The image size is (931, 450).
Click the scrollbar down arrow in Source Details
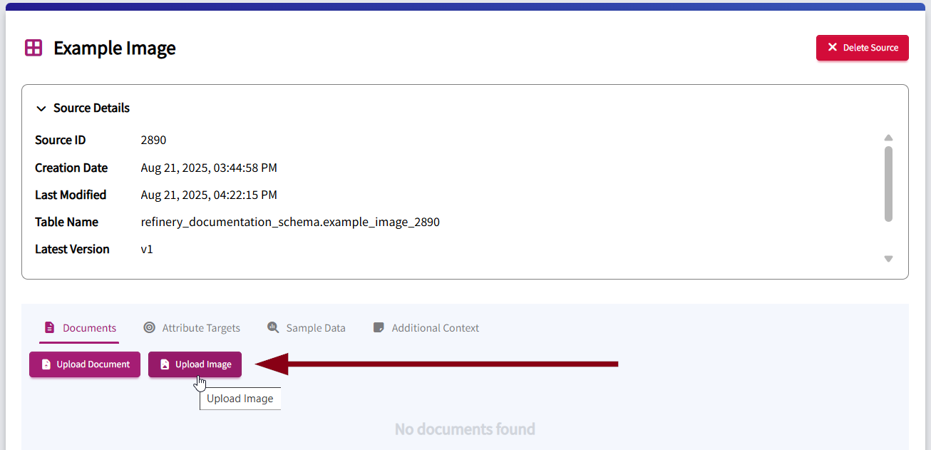coord(888,259)
